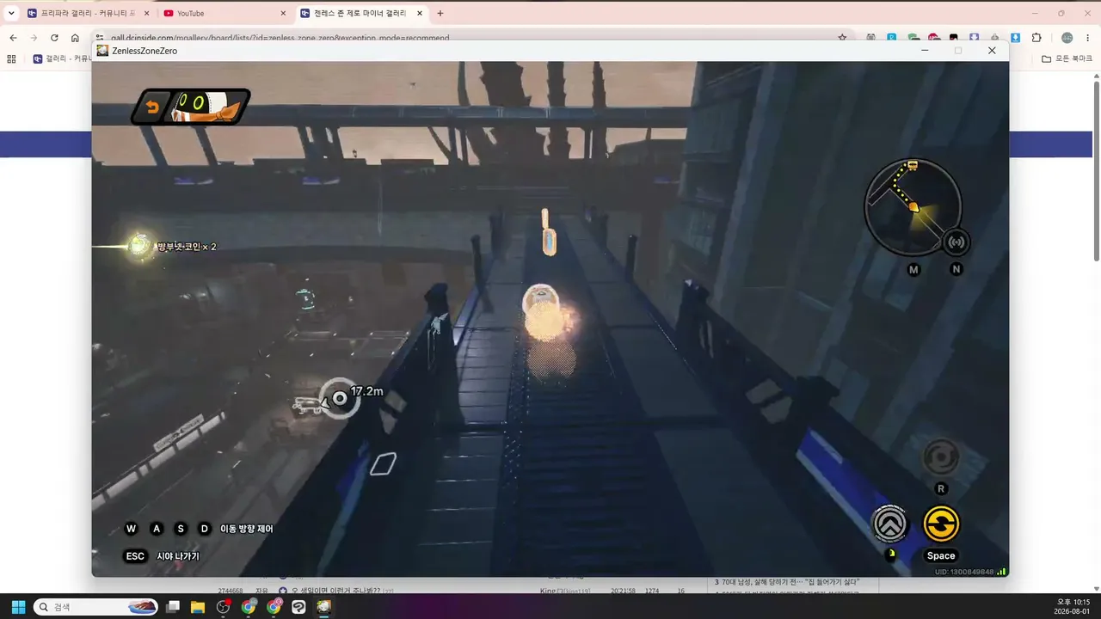Open a new browser tab
This screenshot has height=619, width=1101.
[440, 13]
